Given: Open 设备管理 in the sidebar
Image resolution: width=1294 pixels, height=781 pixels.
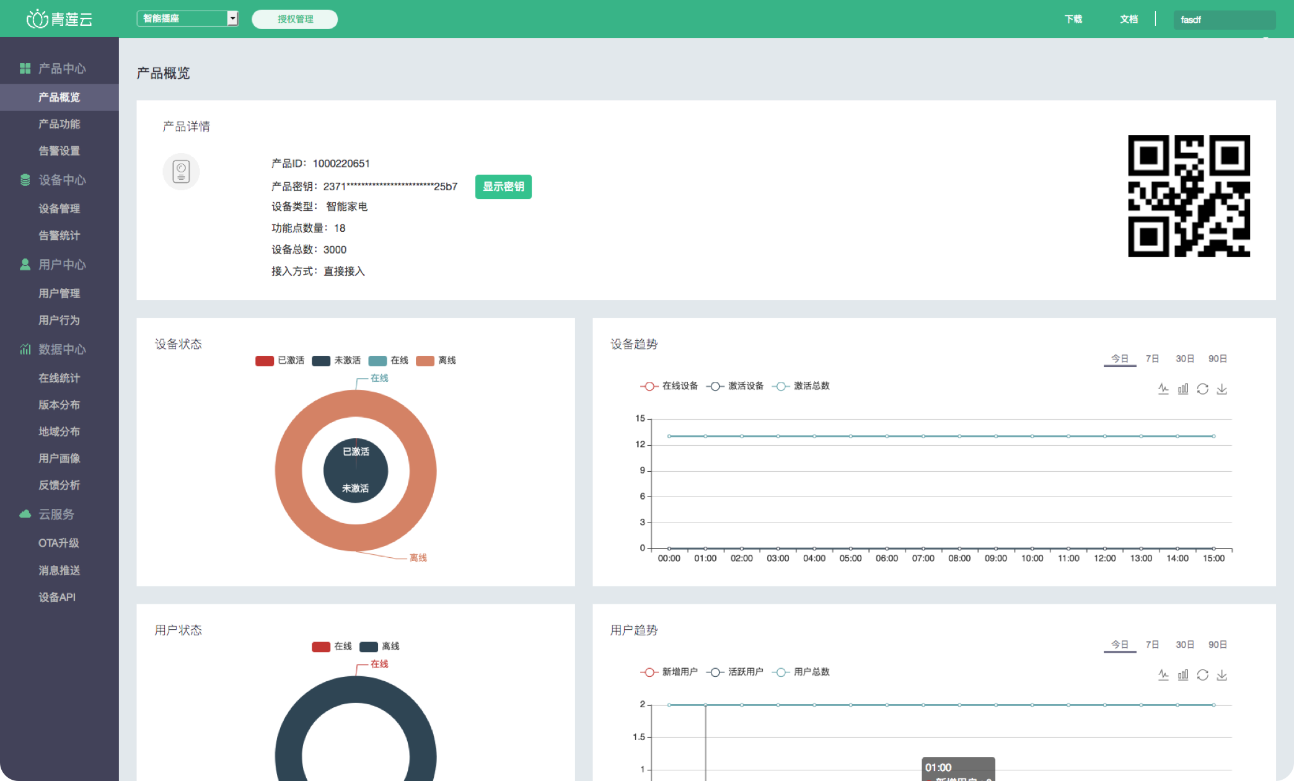Looking at the screenshot, I should (59, 208).
